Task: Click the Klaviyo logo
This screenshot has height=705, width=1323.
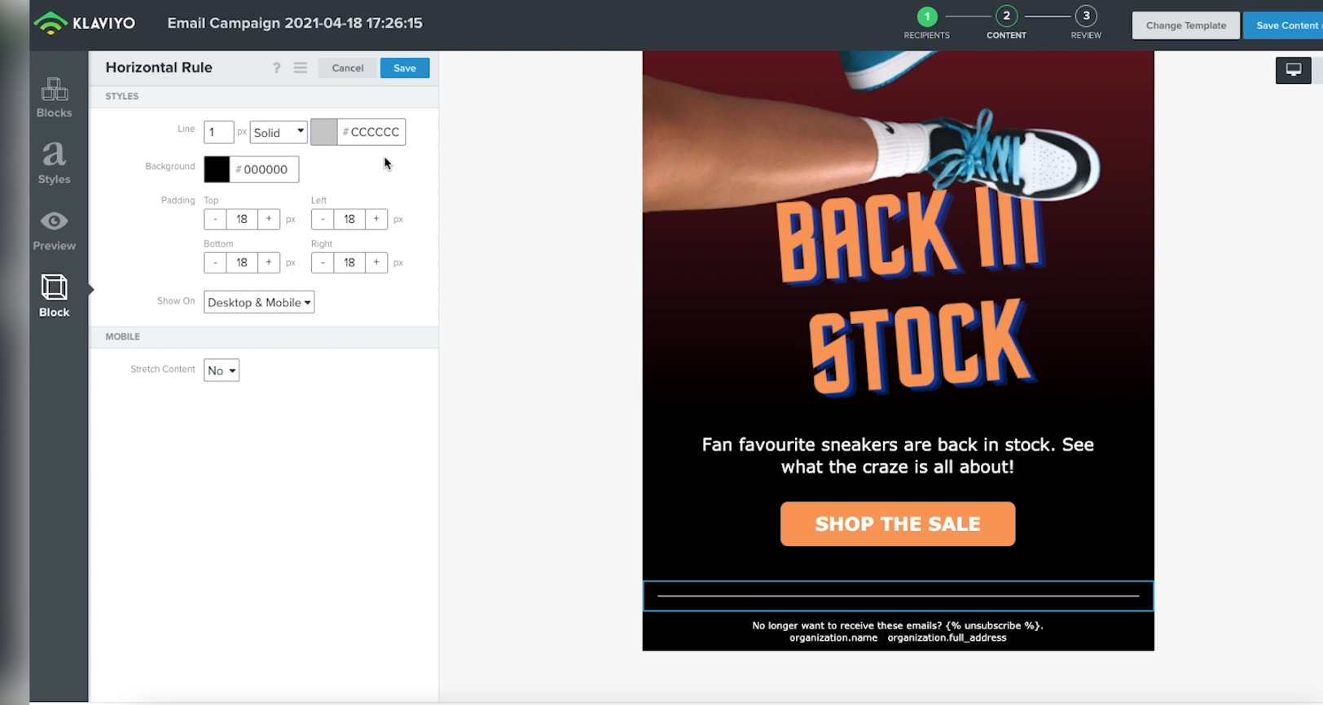Action: pos(85,24)
